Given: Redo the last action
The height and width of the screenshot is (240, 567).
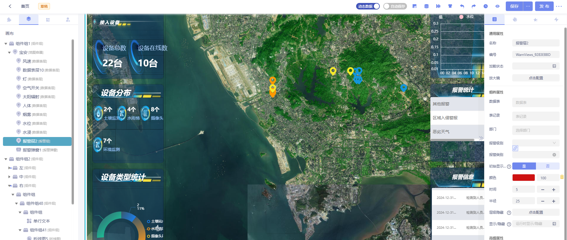Looking at the screenshot, I should point(474,6).
